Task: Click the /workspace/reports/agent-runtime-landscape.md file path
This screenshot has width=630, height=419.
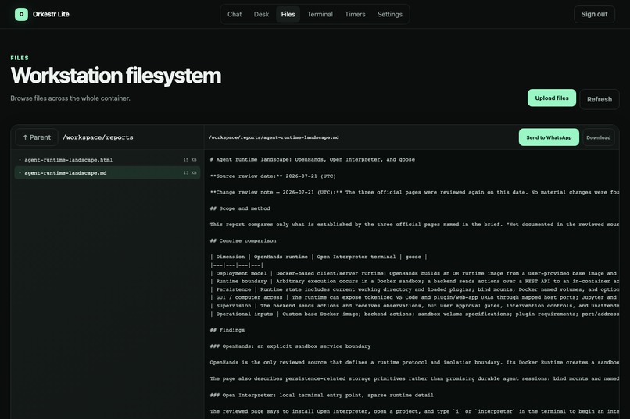Action: (x=274, y=137)
